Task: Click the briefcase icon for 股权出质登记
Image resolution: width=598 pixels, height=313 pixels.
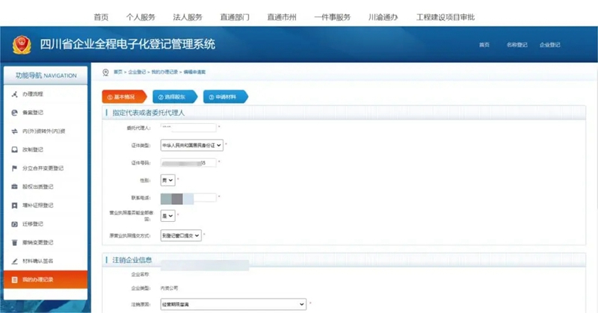Action: pyautogui.click(x=14, y=187)
